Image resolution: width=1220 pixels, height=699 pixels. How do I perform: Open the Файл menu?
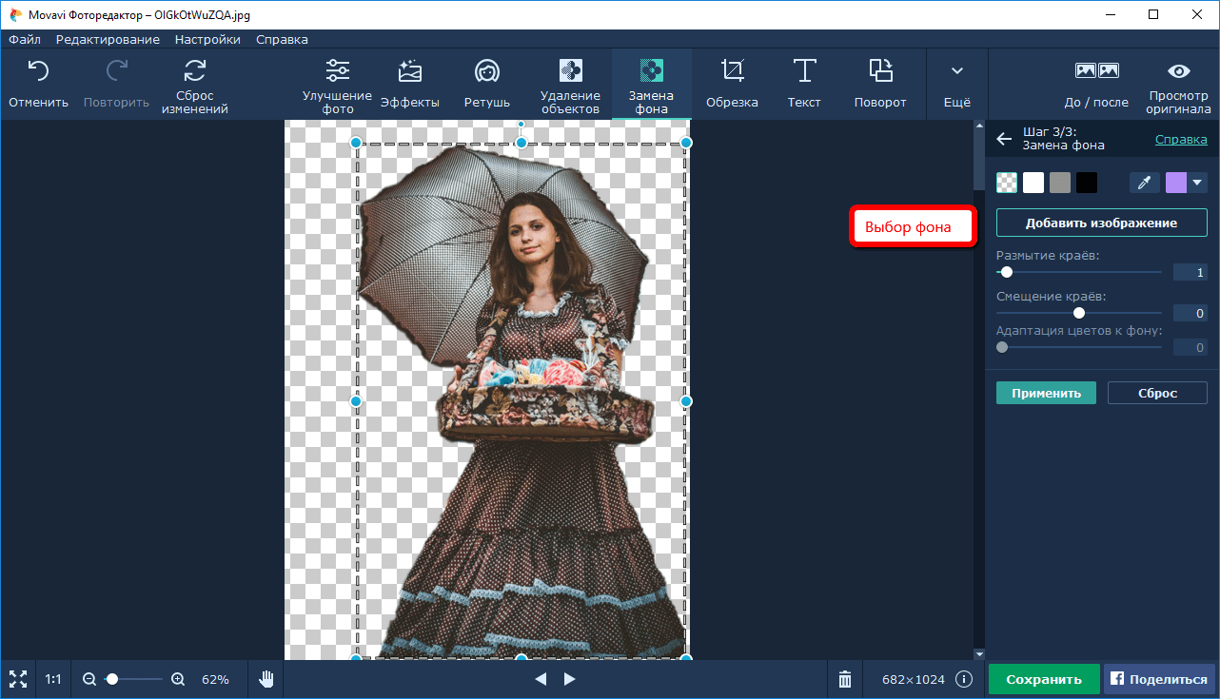(x=25, y=40)
